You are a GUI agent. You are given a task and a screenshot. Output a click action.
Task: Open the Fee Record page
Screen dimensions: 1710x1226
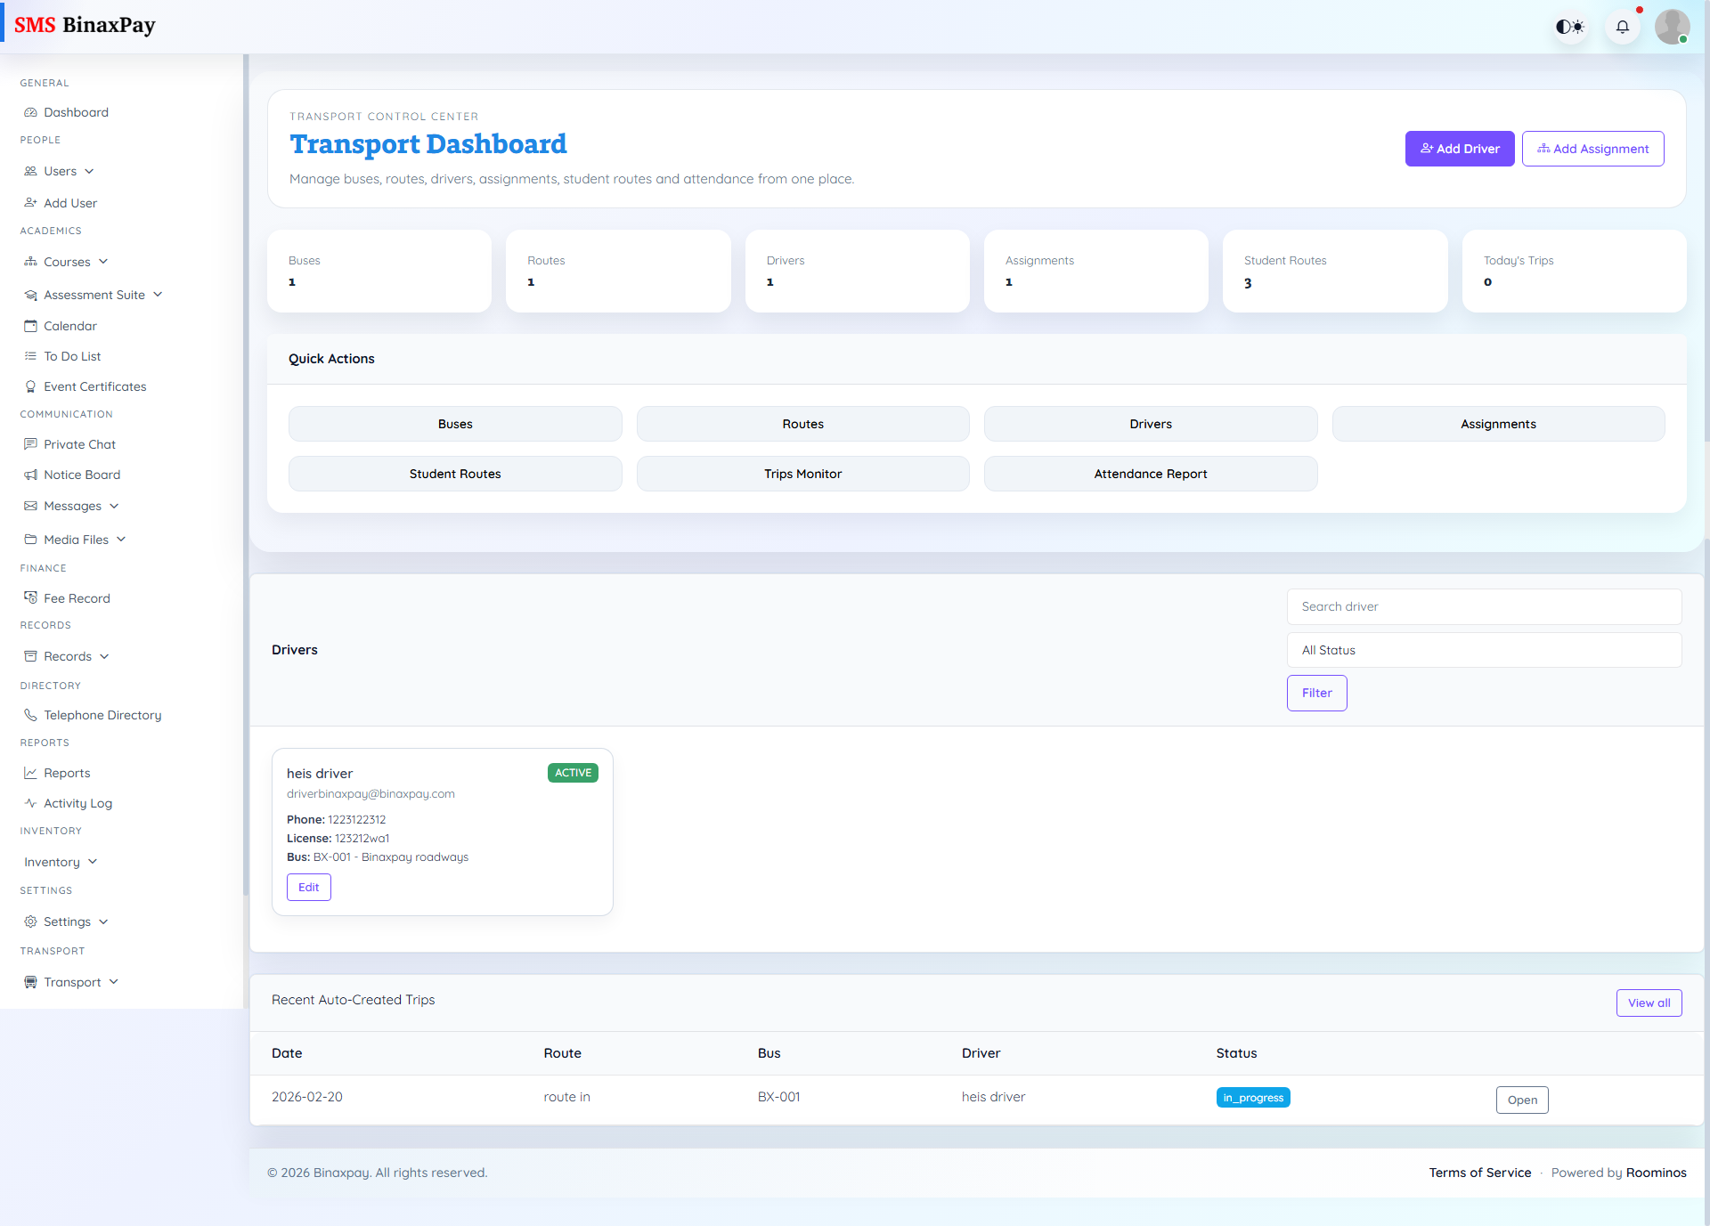pyautogui.click(x=77, y=597)
